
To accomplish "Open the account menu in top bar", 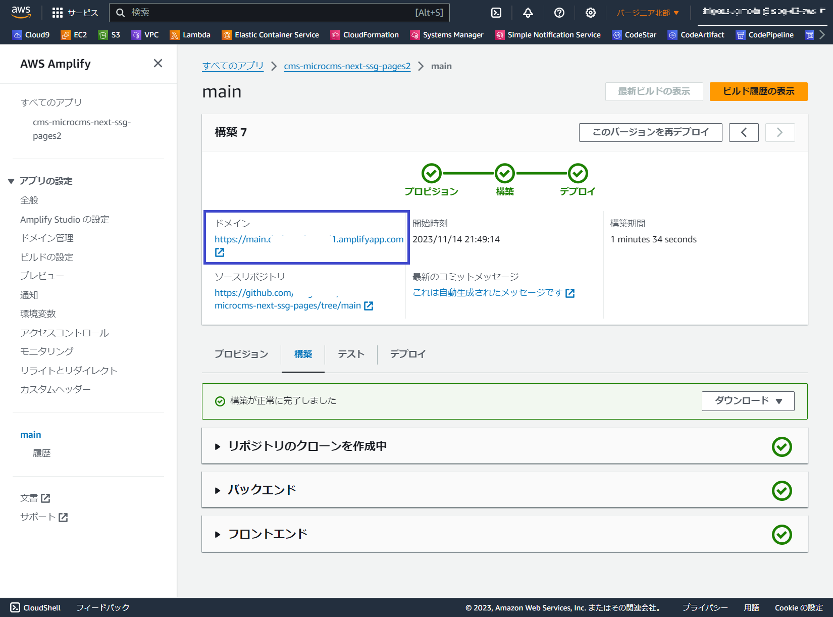I will 763,12.
